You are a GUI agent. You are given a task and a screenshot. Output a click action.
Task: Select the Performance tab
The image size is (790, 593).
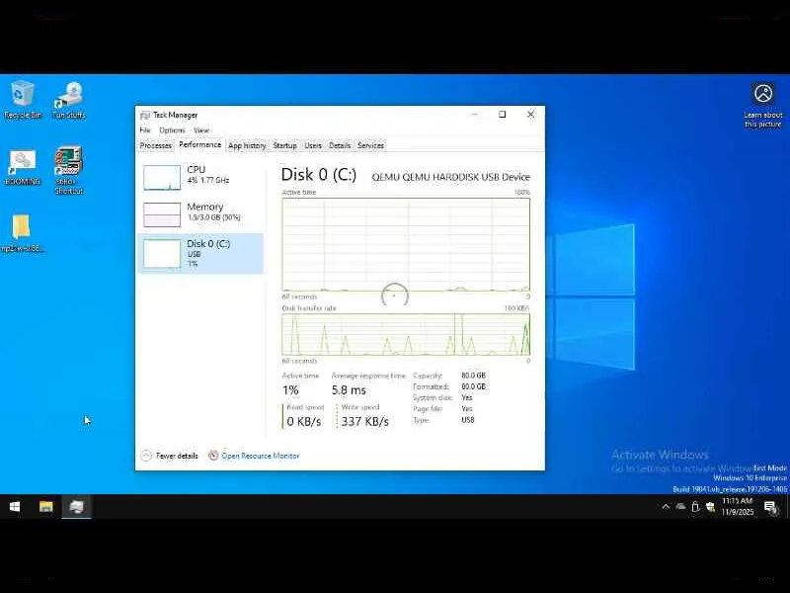coord(200,144)
